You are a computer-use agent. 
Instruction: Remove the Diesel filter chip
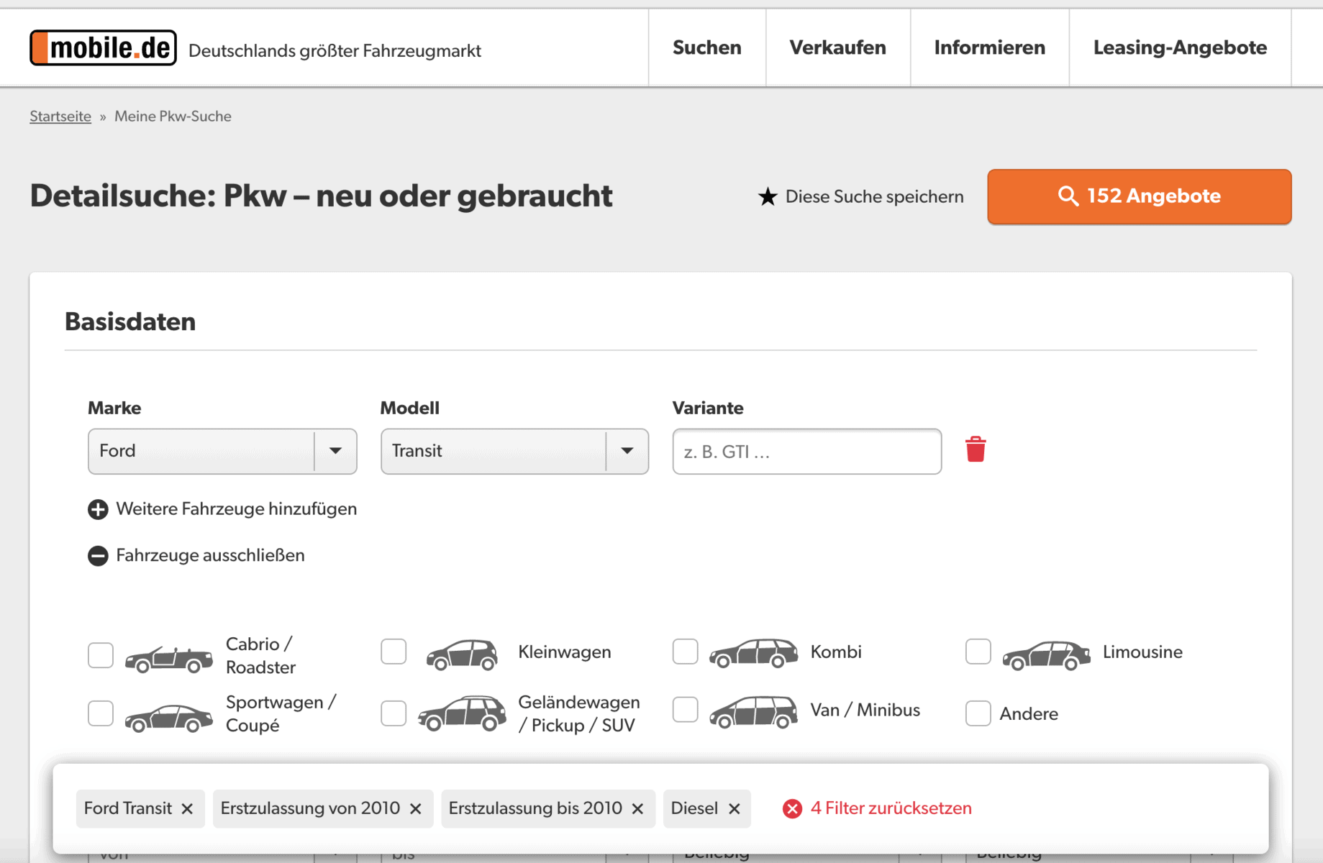tap(735, 809)
